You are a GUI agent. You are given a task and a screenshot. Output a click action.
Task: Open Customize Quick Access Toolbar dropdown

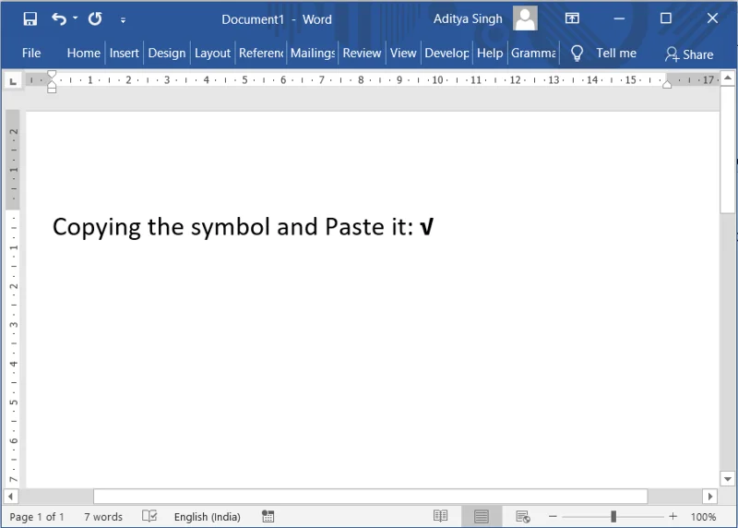123,19
